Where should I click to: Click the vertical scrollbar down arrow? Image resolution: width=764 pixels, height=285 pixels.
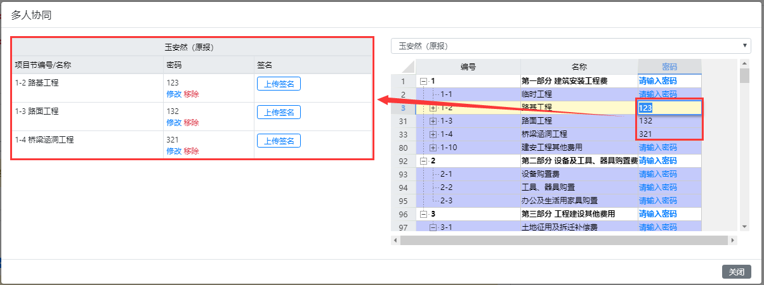[745, 226]
